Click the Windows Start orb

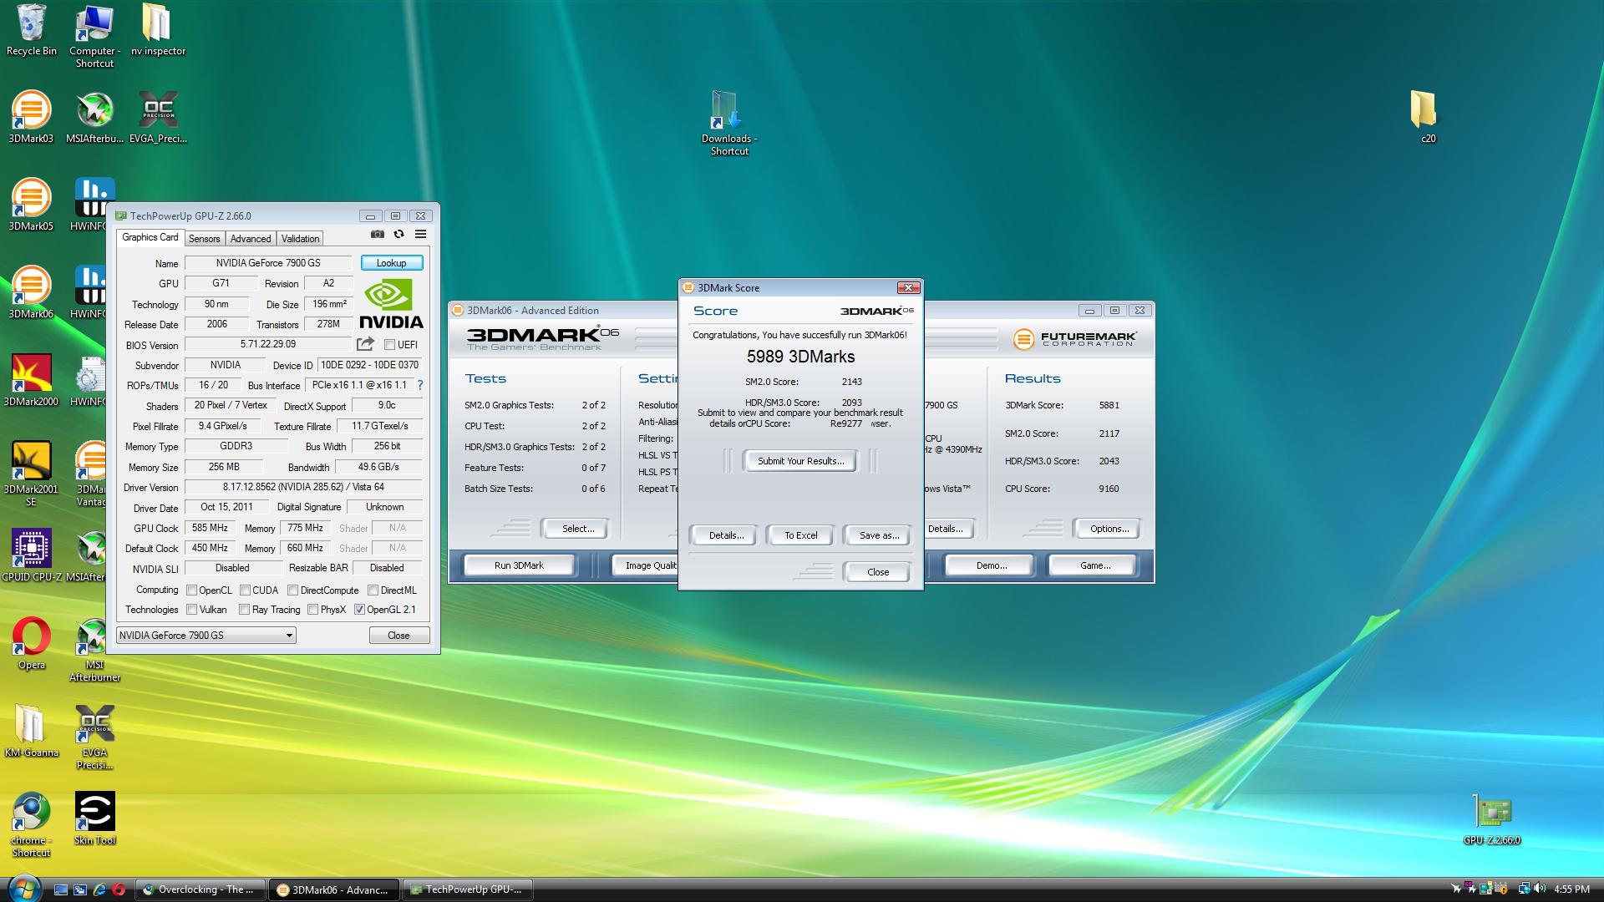click(23, 888)
